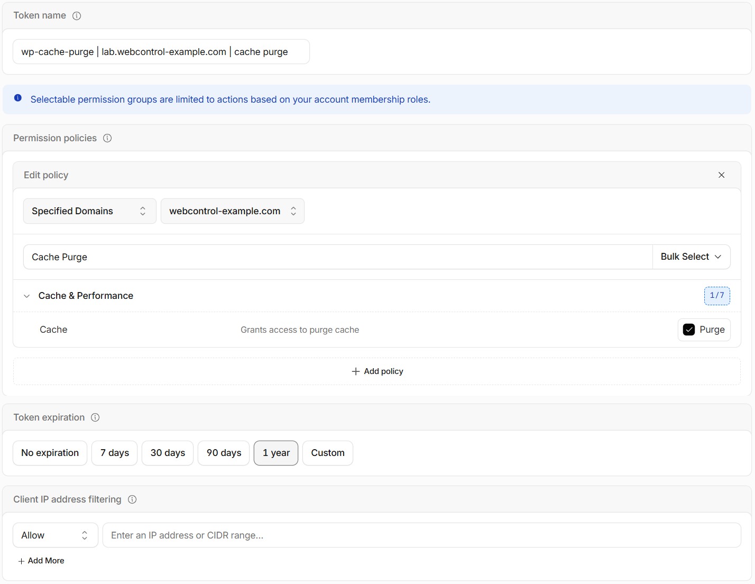Collapse the Cache & Performance section
The width and height of the screenshot is (755, 584).
tap(27, 296)
